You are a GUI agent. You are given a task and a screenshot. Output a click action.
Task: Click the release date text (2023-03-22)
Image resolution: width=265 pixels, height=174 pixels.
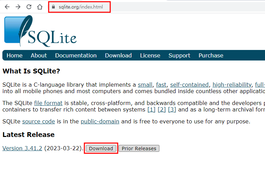tap(63, 148)
